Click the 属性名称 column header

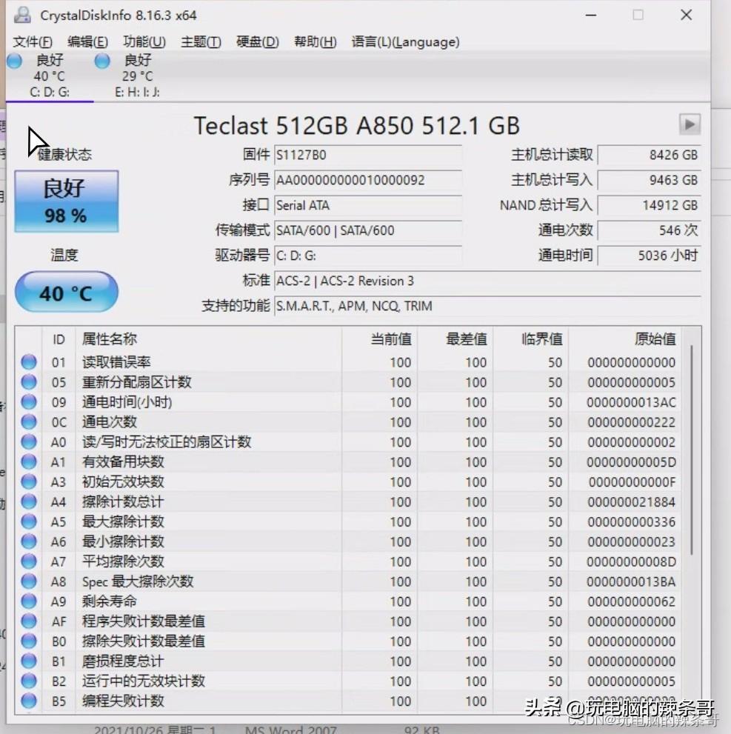coord(208,339)
